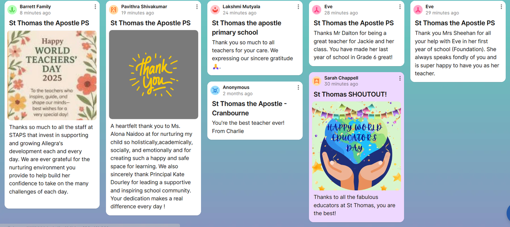Screen dimensions: 510x227
Task: Click Sarah Chappell's avatar icon
Action: pyautogui.click(x=317, y=81)
